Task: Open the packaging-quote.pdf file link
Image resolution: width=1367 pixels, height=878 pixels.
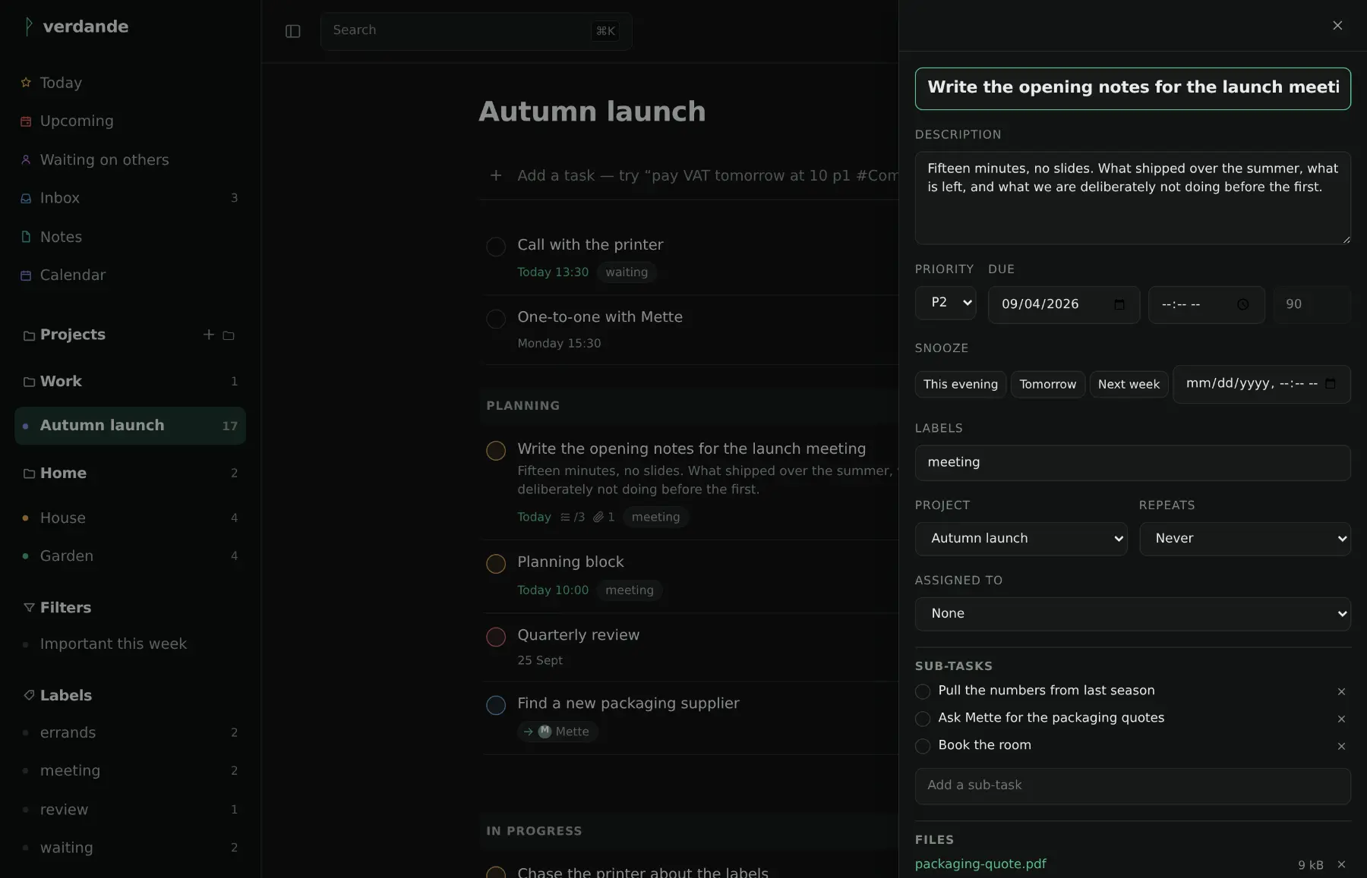Action: tap(980, 864)
